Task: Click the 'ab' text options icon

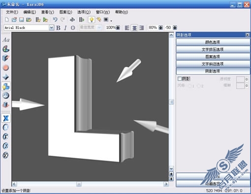Action: coord(72,20)
